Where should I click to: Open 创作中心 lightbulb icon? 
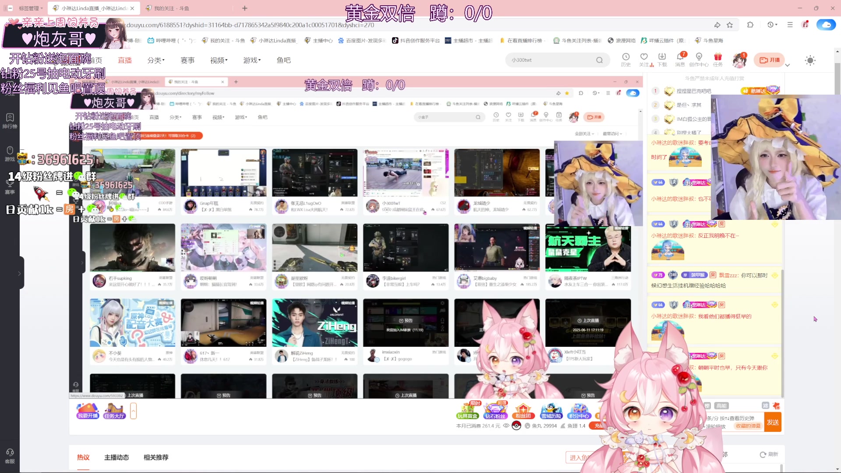[x=699, y=60]
